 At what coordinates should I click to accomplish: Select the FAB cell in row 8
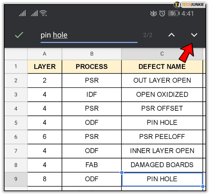tap(92, 165)
